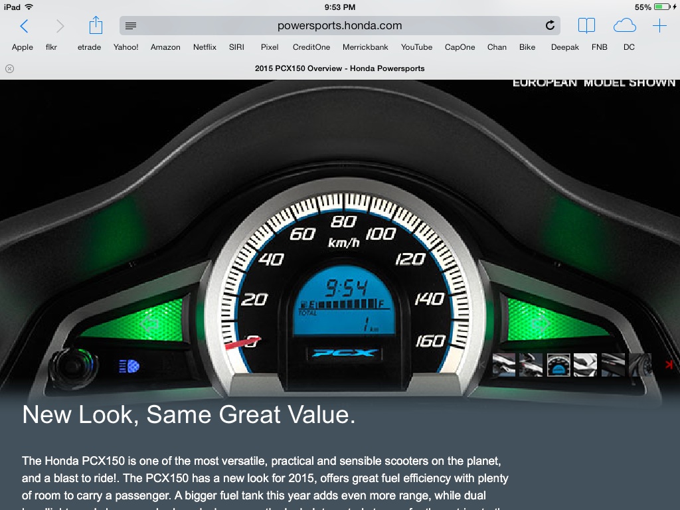Open the Amazon bookmark

click(x=165, y=47)
